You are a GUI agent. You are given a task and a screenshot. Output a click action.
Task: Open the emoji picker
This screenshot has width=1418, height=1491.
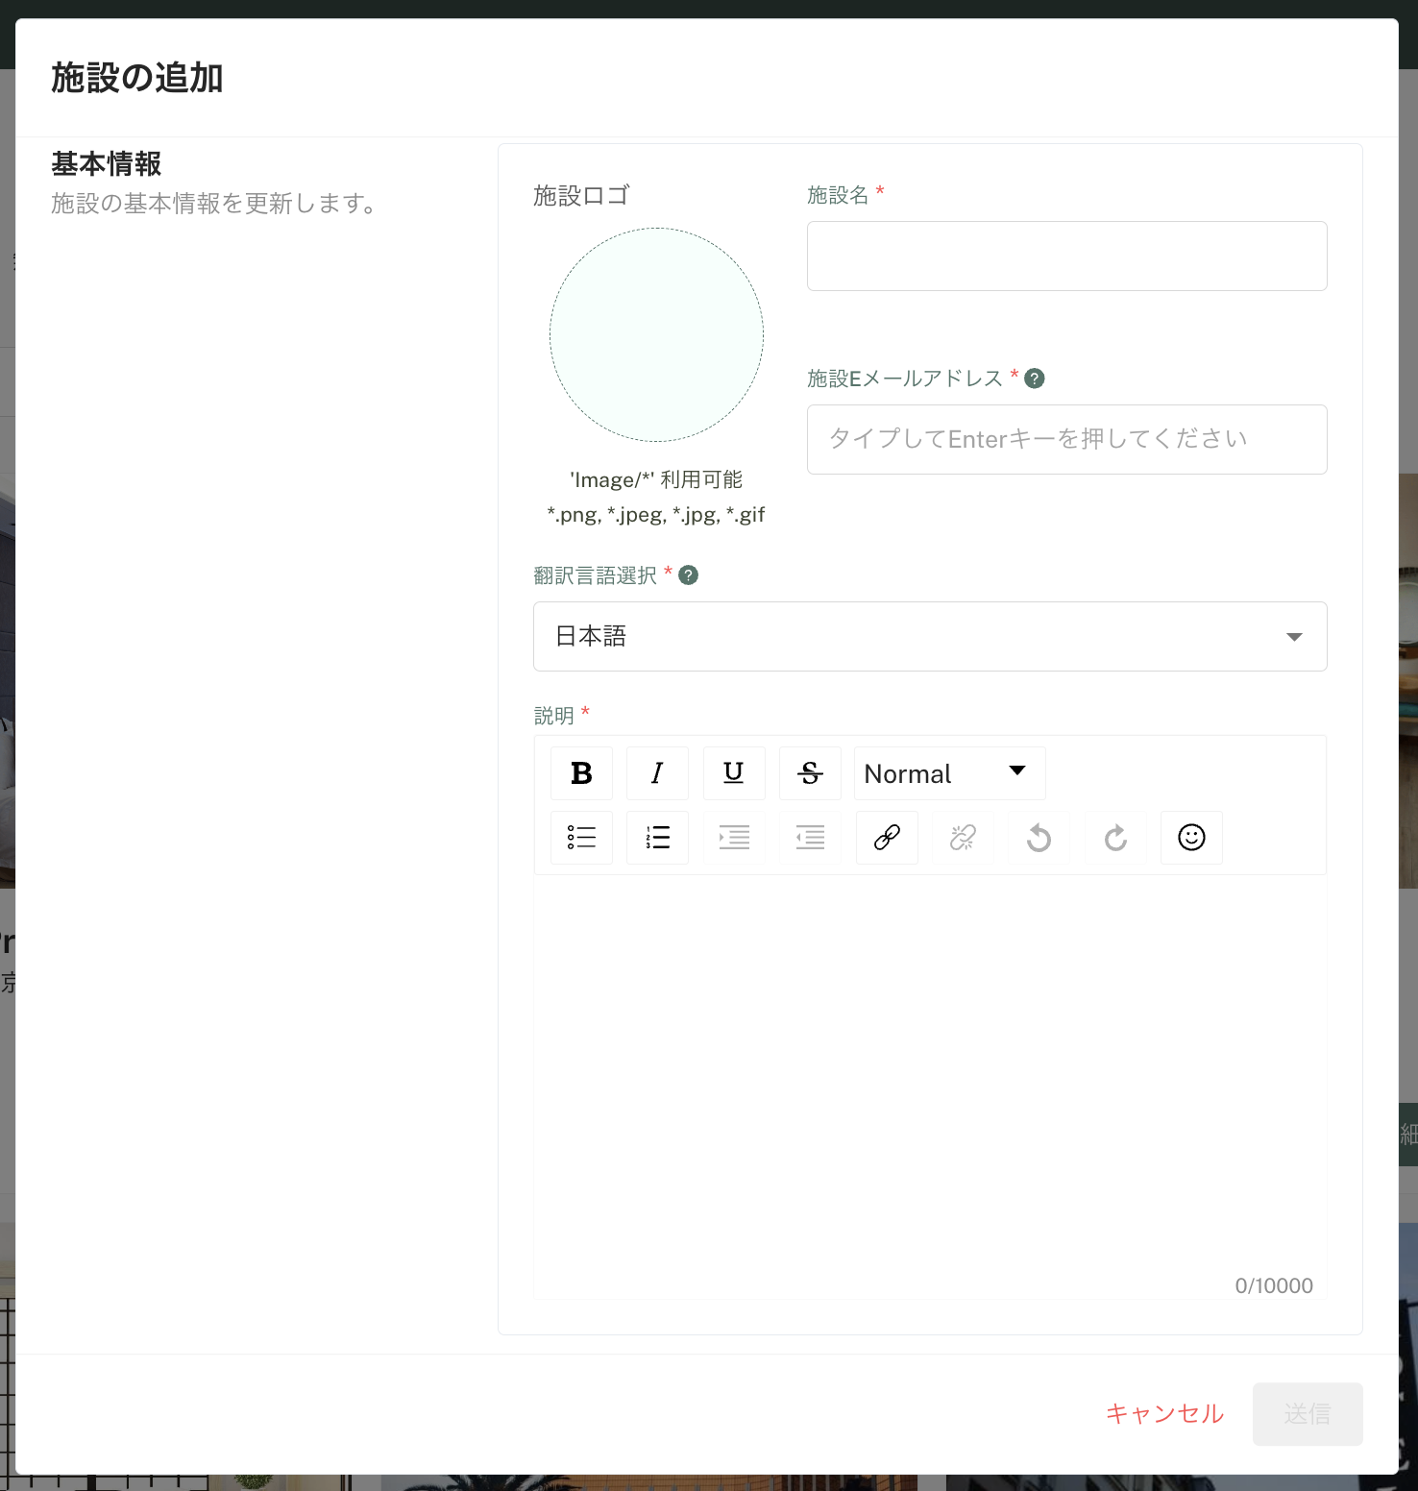pyautogui.click(x=1191, y=838)
